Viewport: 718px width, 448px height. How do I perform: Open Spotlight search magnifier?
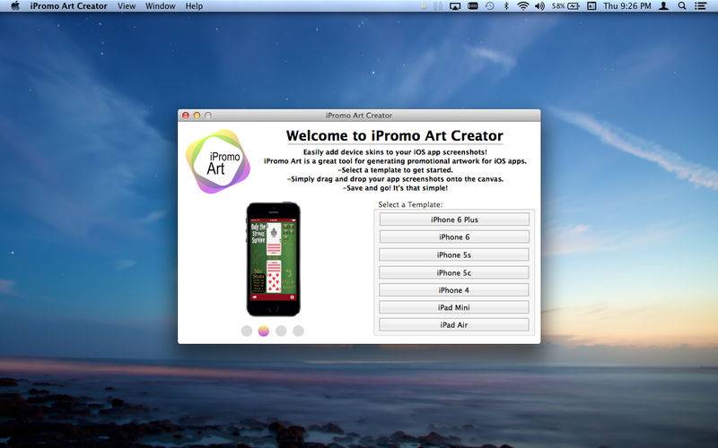tap(682, 6)
